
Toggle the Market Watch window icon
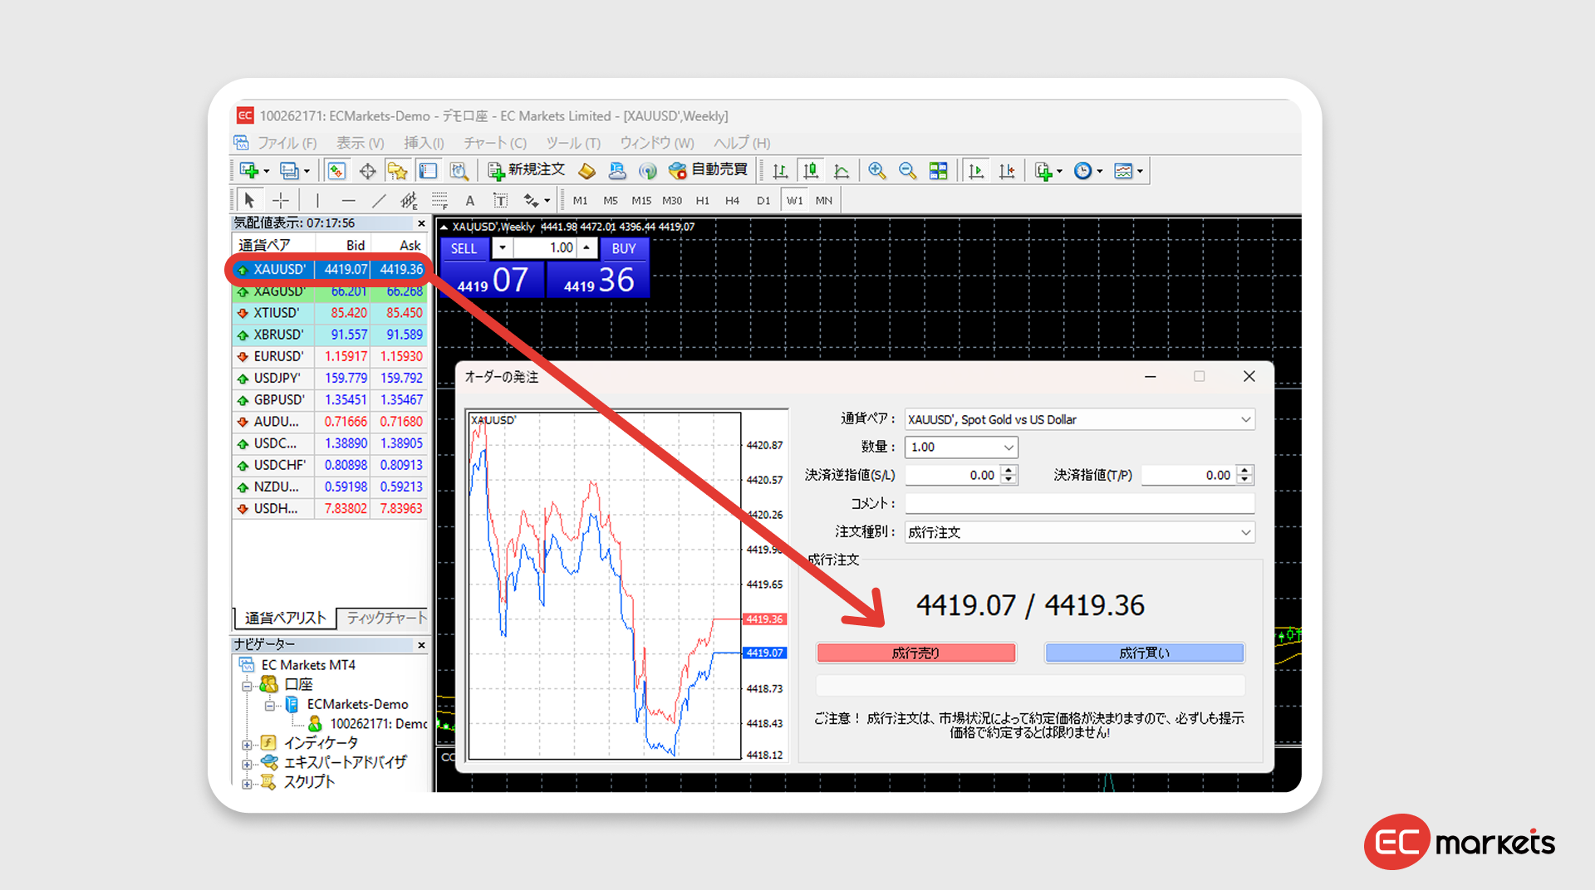point(336,171)
